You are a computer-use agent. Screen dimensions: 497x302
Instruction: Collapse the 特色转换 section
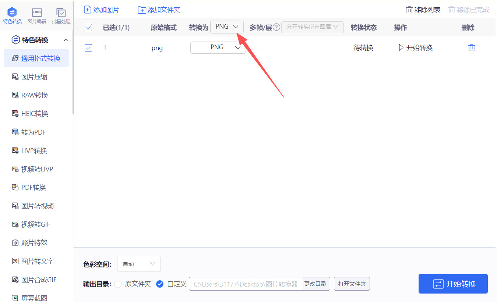pyautogui.click(x=66, y=39)
